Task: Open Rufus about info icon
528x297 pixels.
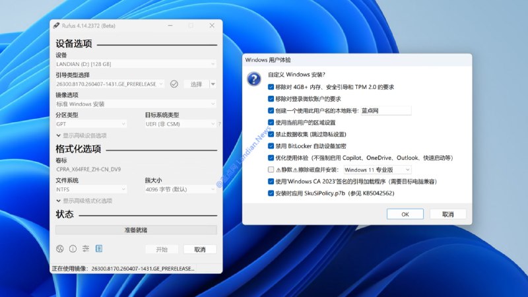Action: click(x=73, y=249)
